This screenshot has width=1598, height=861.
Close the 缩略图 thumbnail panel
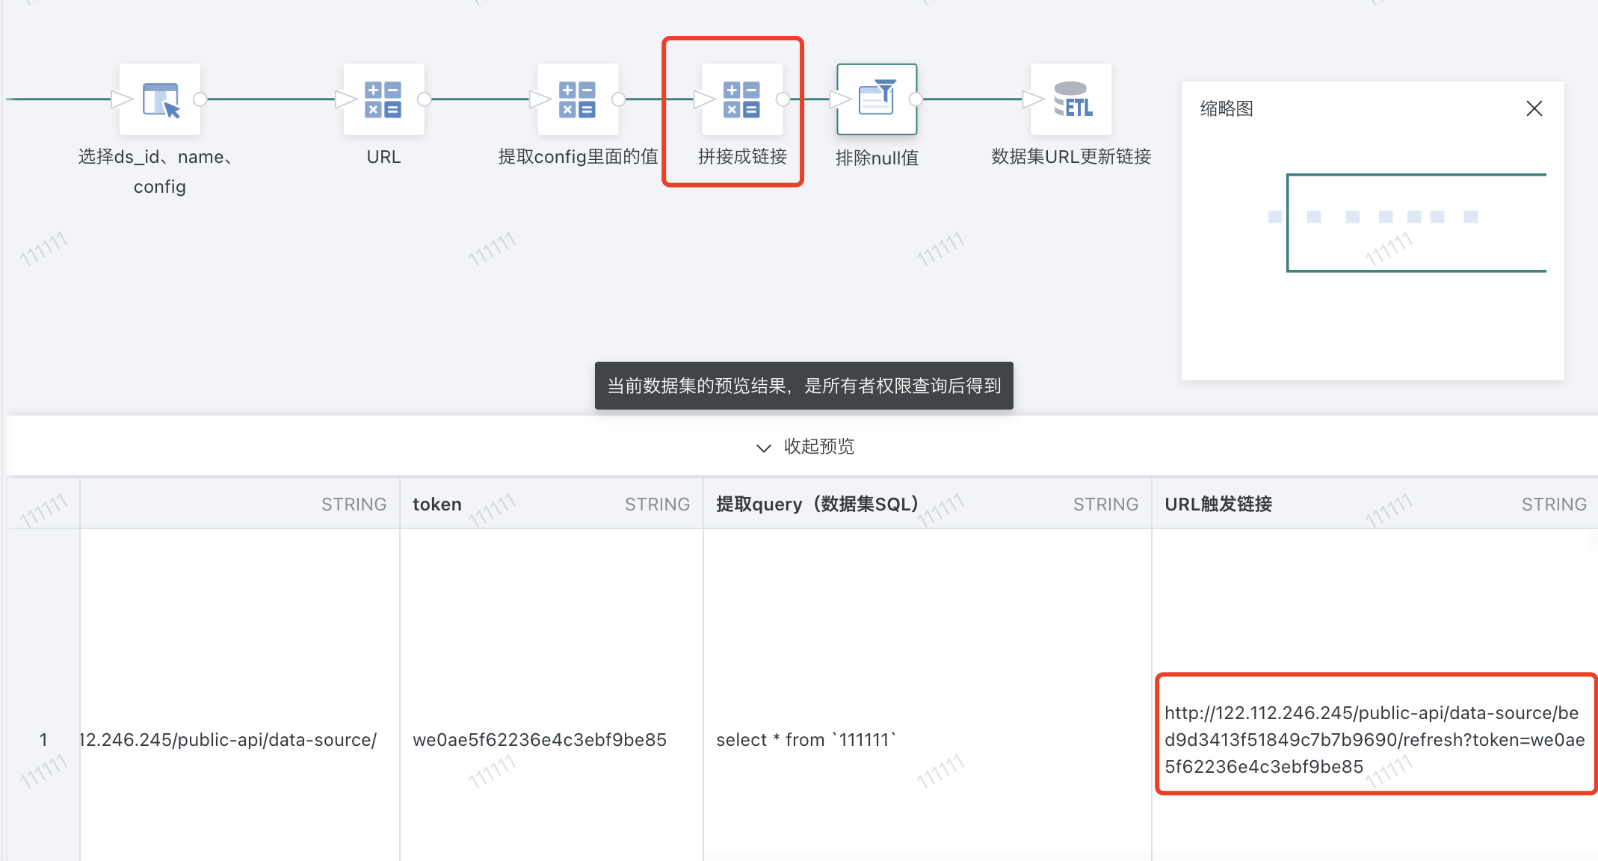coord(1534,109)
